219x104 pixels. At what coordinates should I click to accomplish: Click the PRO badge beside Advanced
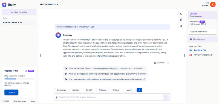[x=202, y=22]
